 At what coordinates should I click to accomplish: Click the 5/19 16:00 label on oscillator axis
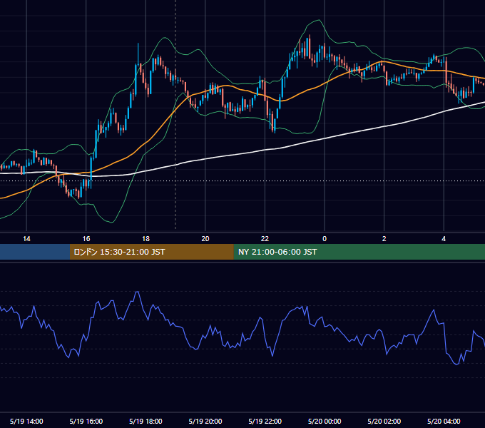[x=86, y=421]
